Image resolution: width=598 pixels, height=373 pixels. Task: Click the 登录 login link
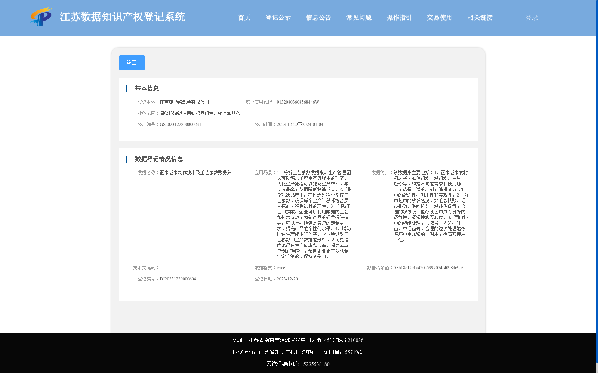click(532, 18)
